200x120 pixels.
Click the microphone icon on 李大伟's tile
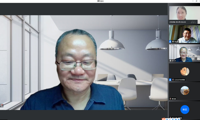173,41
